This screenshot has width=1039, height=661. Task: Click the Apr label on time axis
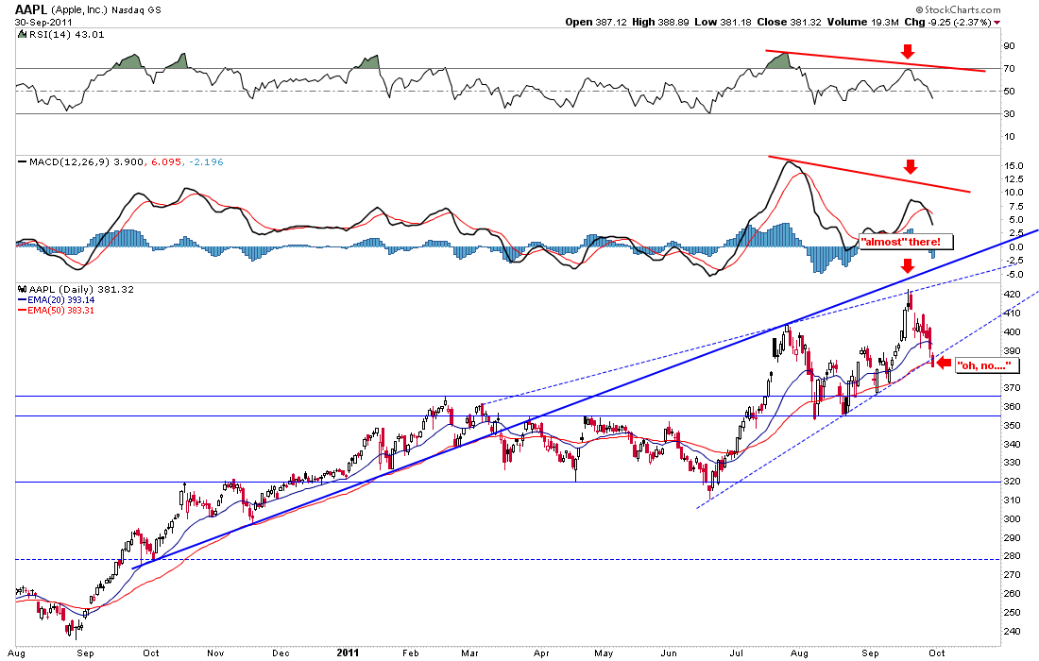(541, 653)
